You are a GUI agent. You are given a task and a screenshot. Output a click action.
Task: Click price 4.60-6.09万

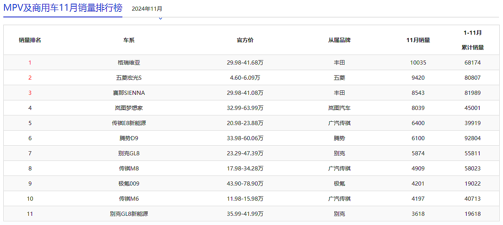click(245, 78)
